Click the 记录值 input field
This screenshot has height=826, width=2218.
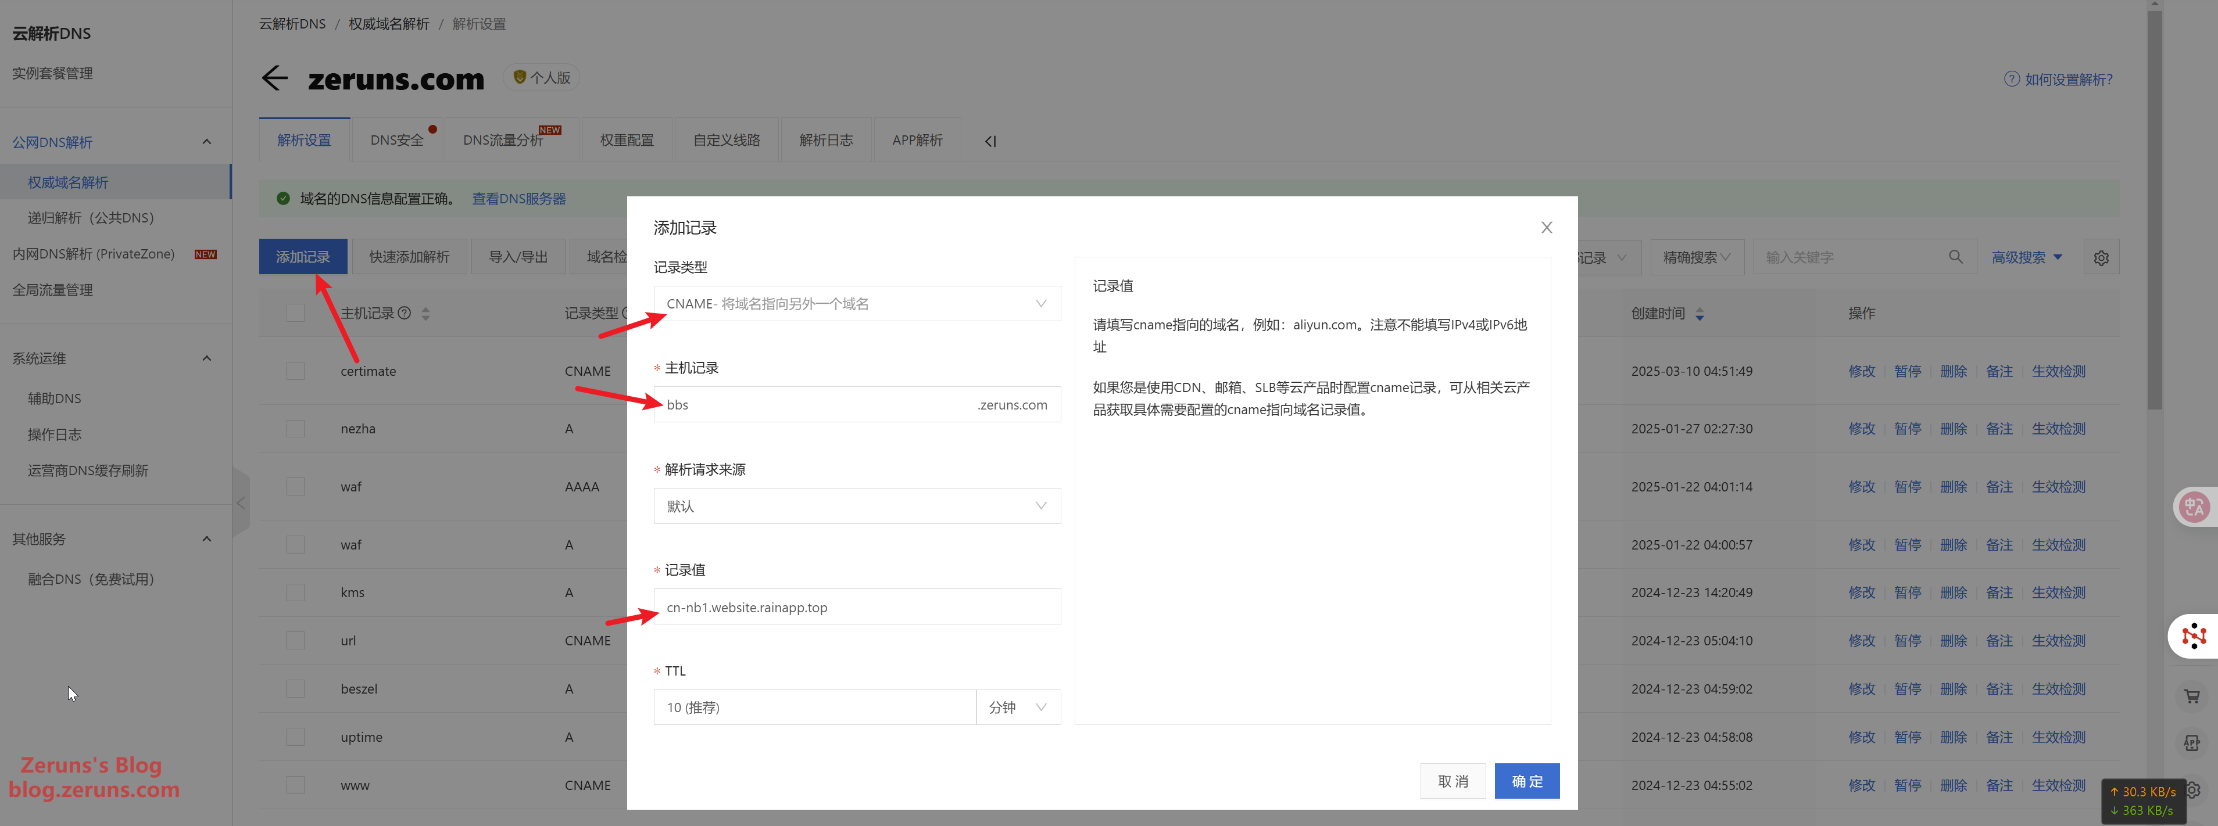(x=857, y=606)
